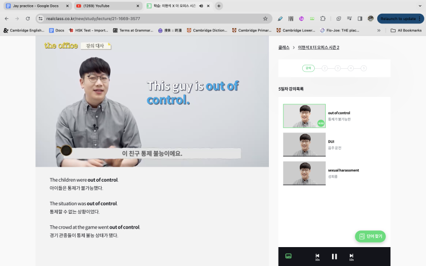Open the Cambridge Dictionary bookmark

pyautogui.click(x=207, y=30)
